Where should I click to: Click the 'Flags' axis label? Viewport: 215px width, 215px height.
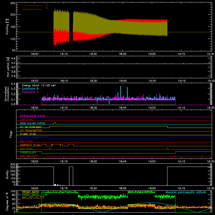[x=11, y=134]
